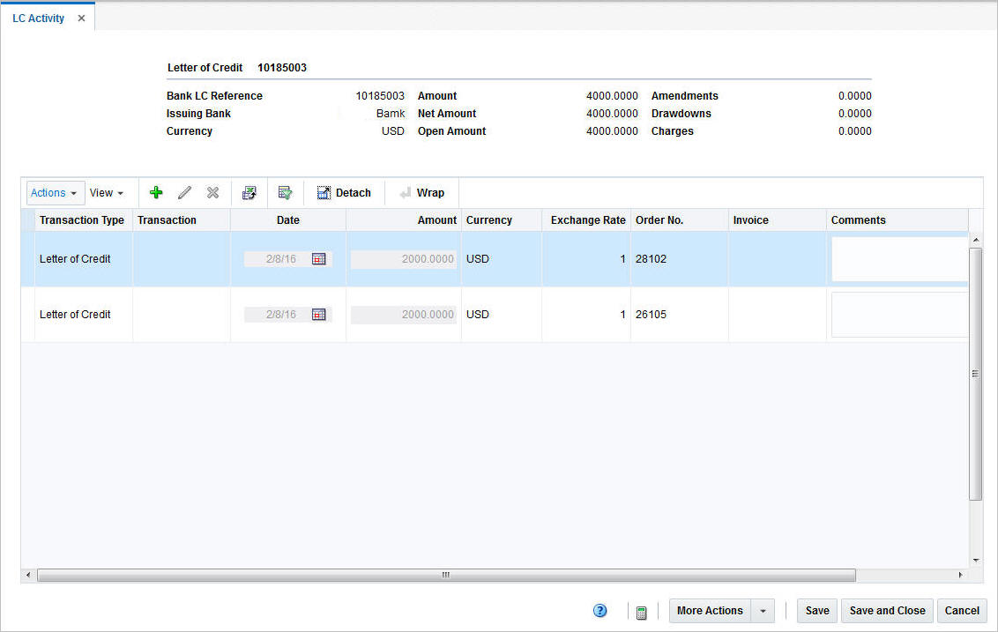Click the Edit pencil icon
998x632 pixels.
pos(184,192)
